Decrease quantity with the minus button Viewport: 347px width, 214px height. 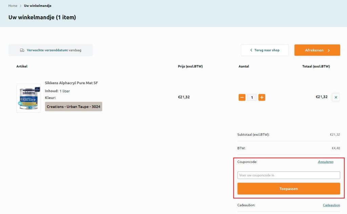[x=242, y=97]
